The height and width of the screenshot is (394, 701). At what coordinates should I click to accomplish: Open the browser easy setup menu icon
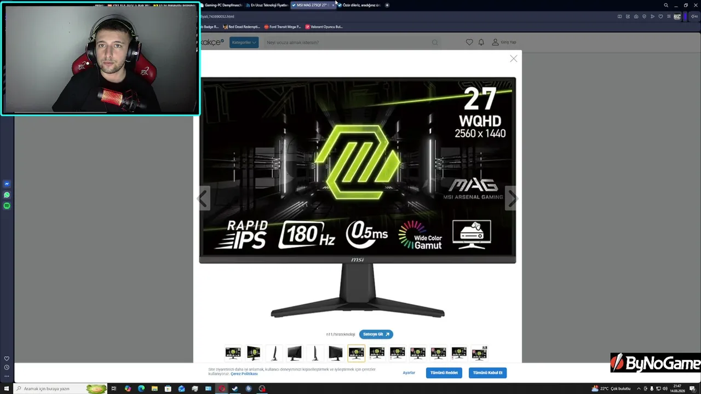(669, 16)
